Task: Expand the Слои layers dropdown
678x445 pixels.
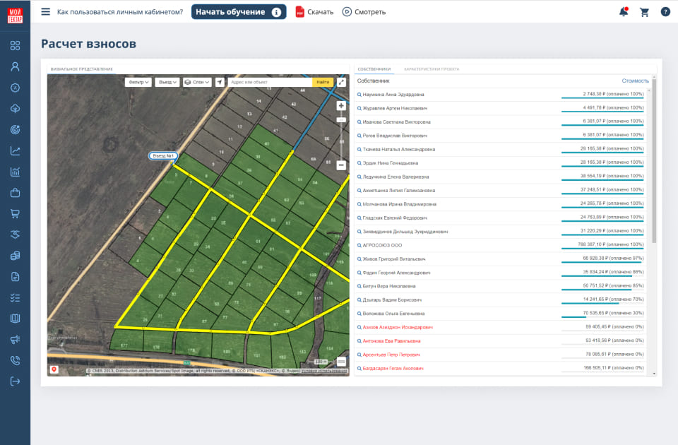Action: pyautogui.click(x=197, y=82)
